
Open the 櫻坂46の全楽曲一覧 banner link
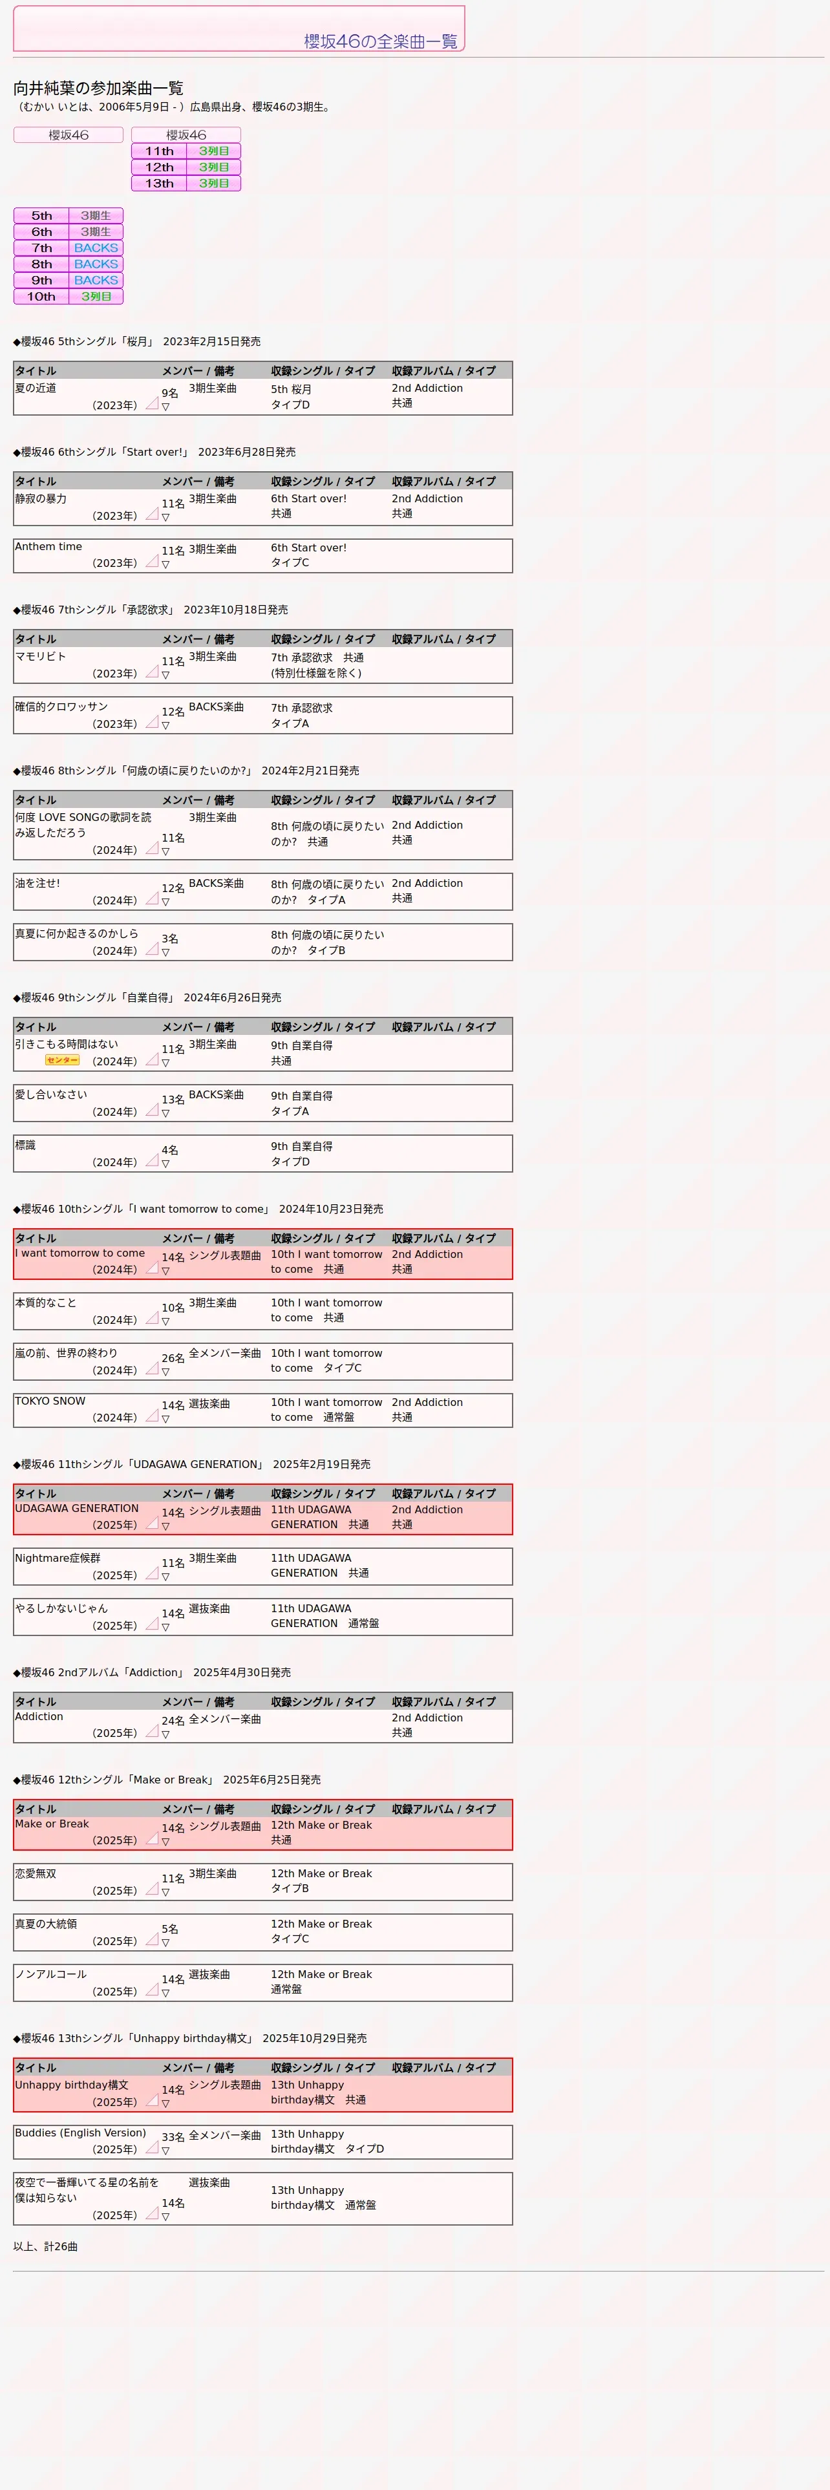239,28
